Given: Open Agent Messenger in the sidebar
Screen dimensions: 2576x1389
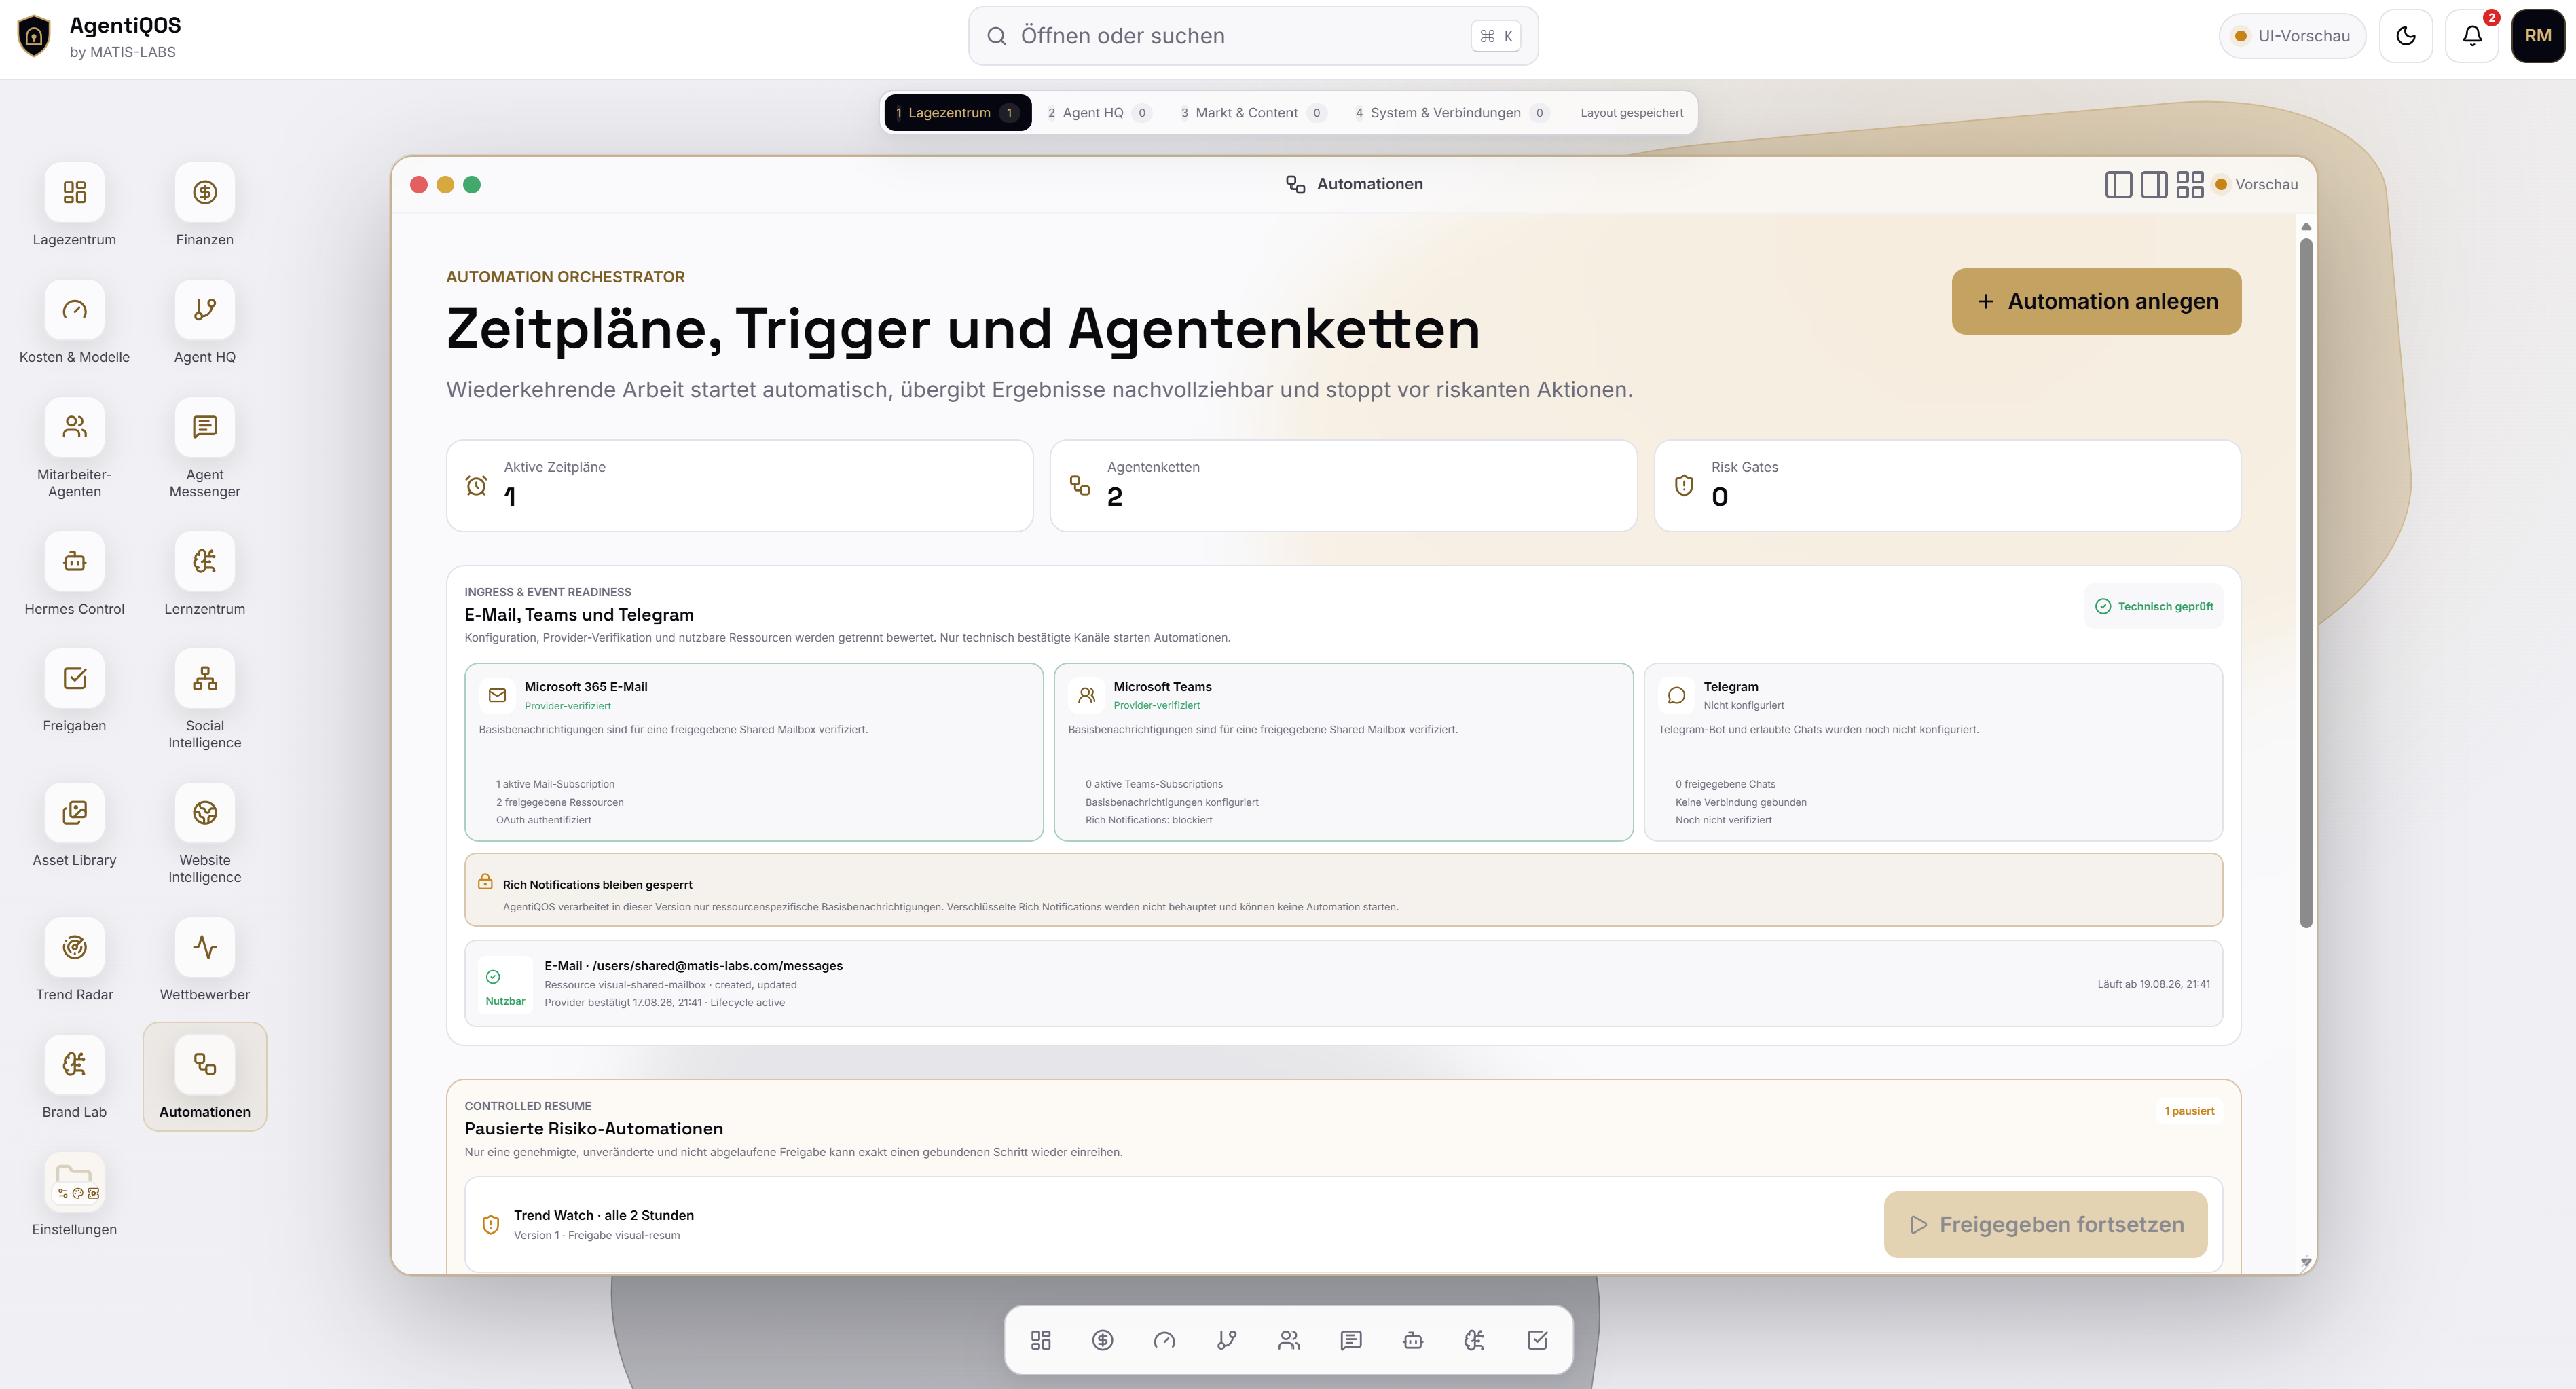Looking at the screenshot, I should tap(204, 427).
